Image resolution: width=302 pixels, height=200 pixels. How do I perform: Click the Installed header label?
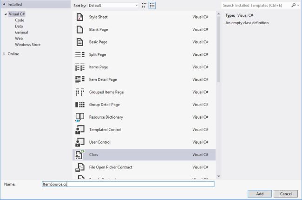click(x=15, y=5)
